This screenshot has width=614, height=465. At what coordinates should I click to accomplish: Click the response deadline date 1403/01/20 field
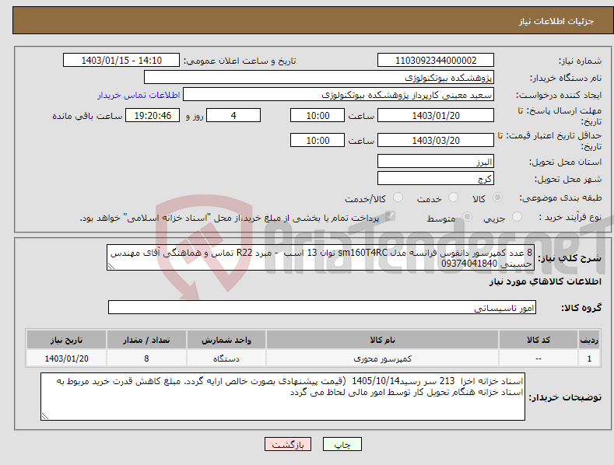pos(436,115)
